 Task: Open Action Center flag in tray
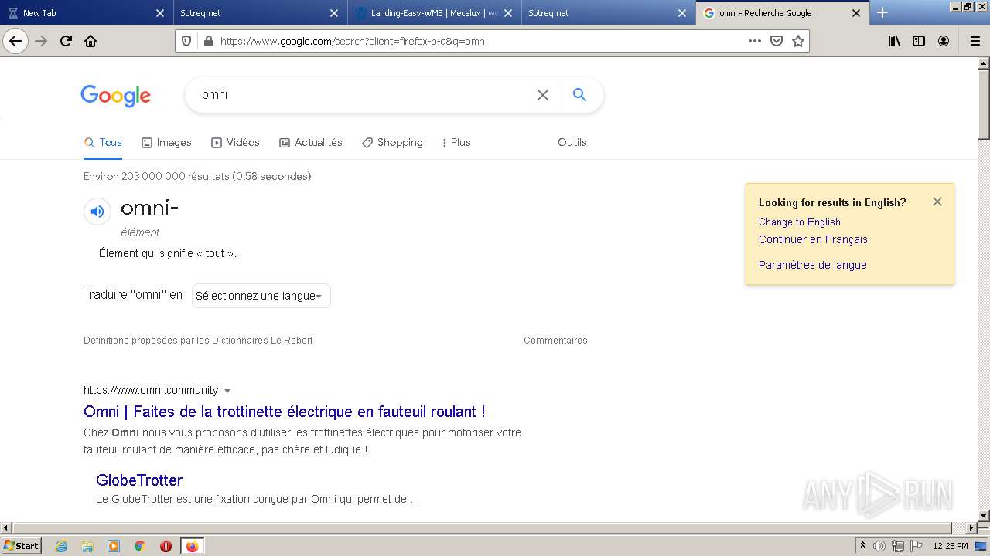tap(917, 546)
